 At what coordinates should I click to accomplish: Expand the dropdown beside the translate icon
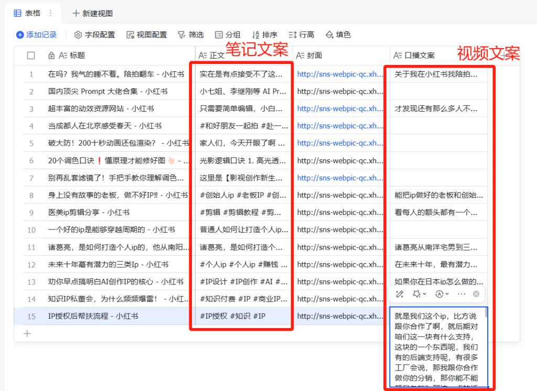coord(447,294)
